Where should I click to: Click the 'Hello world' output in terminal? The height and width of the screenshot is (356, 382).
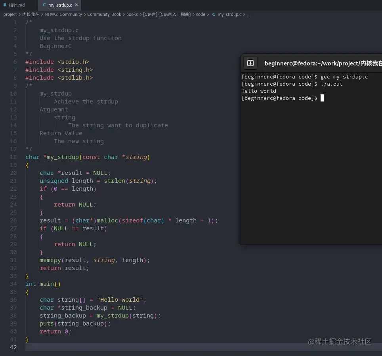(x=259, y=91)
